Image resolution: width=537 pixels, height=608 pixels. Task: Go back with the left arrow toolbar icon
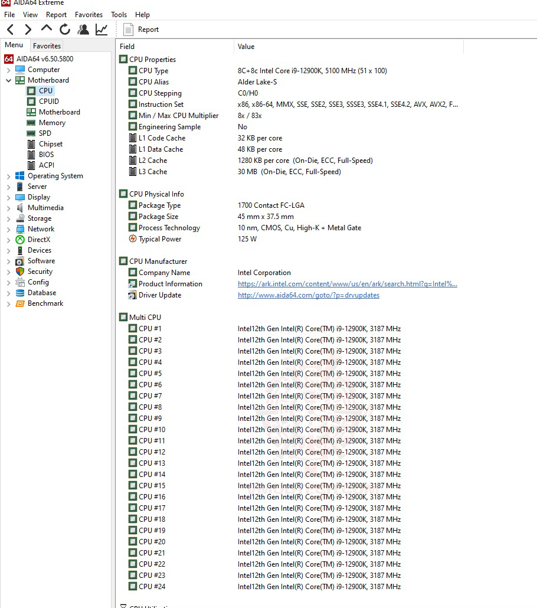[x=11, y=30]
